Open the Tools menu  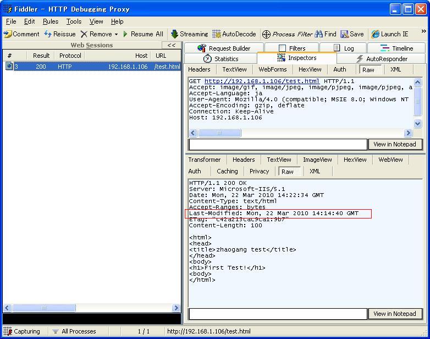click(x=74, y=21)
